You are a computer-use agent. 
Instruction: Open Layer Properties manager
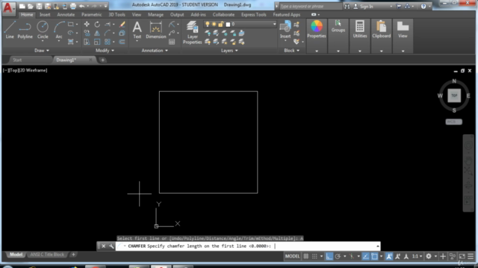(x=193, y=33)
